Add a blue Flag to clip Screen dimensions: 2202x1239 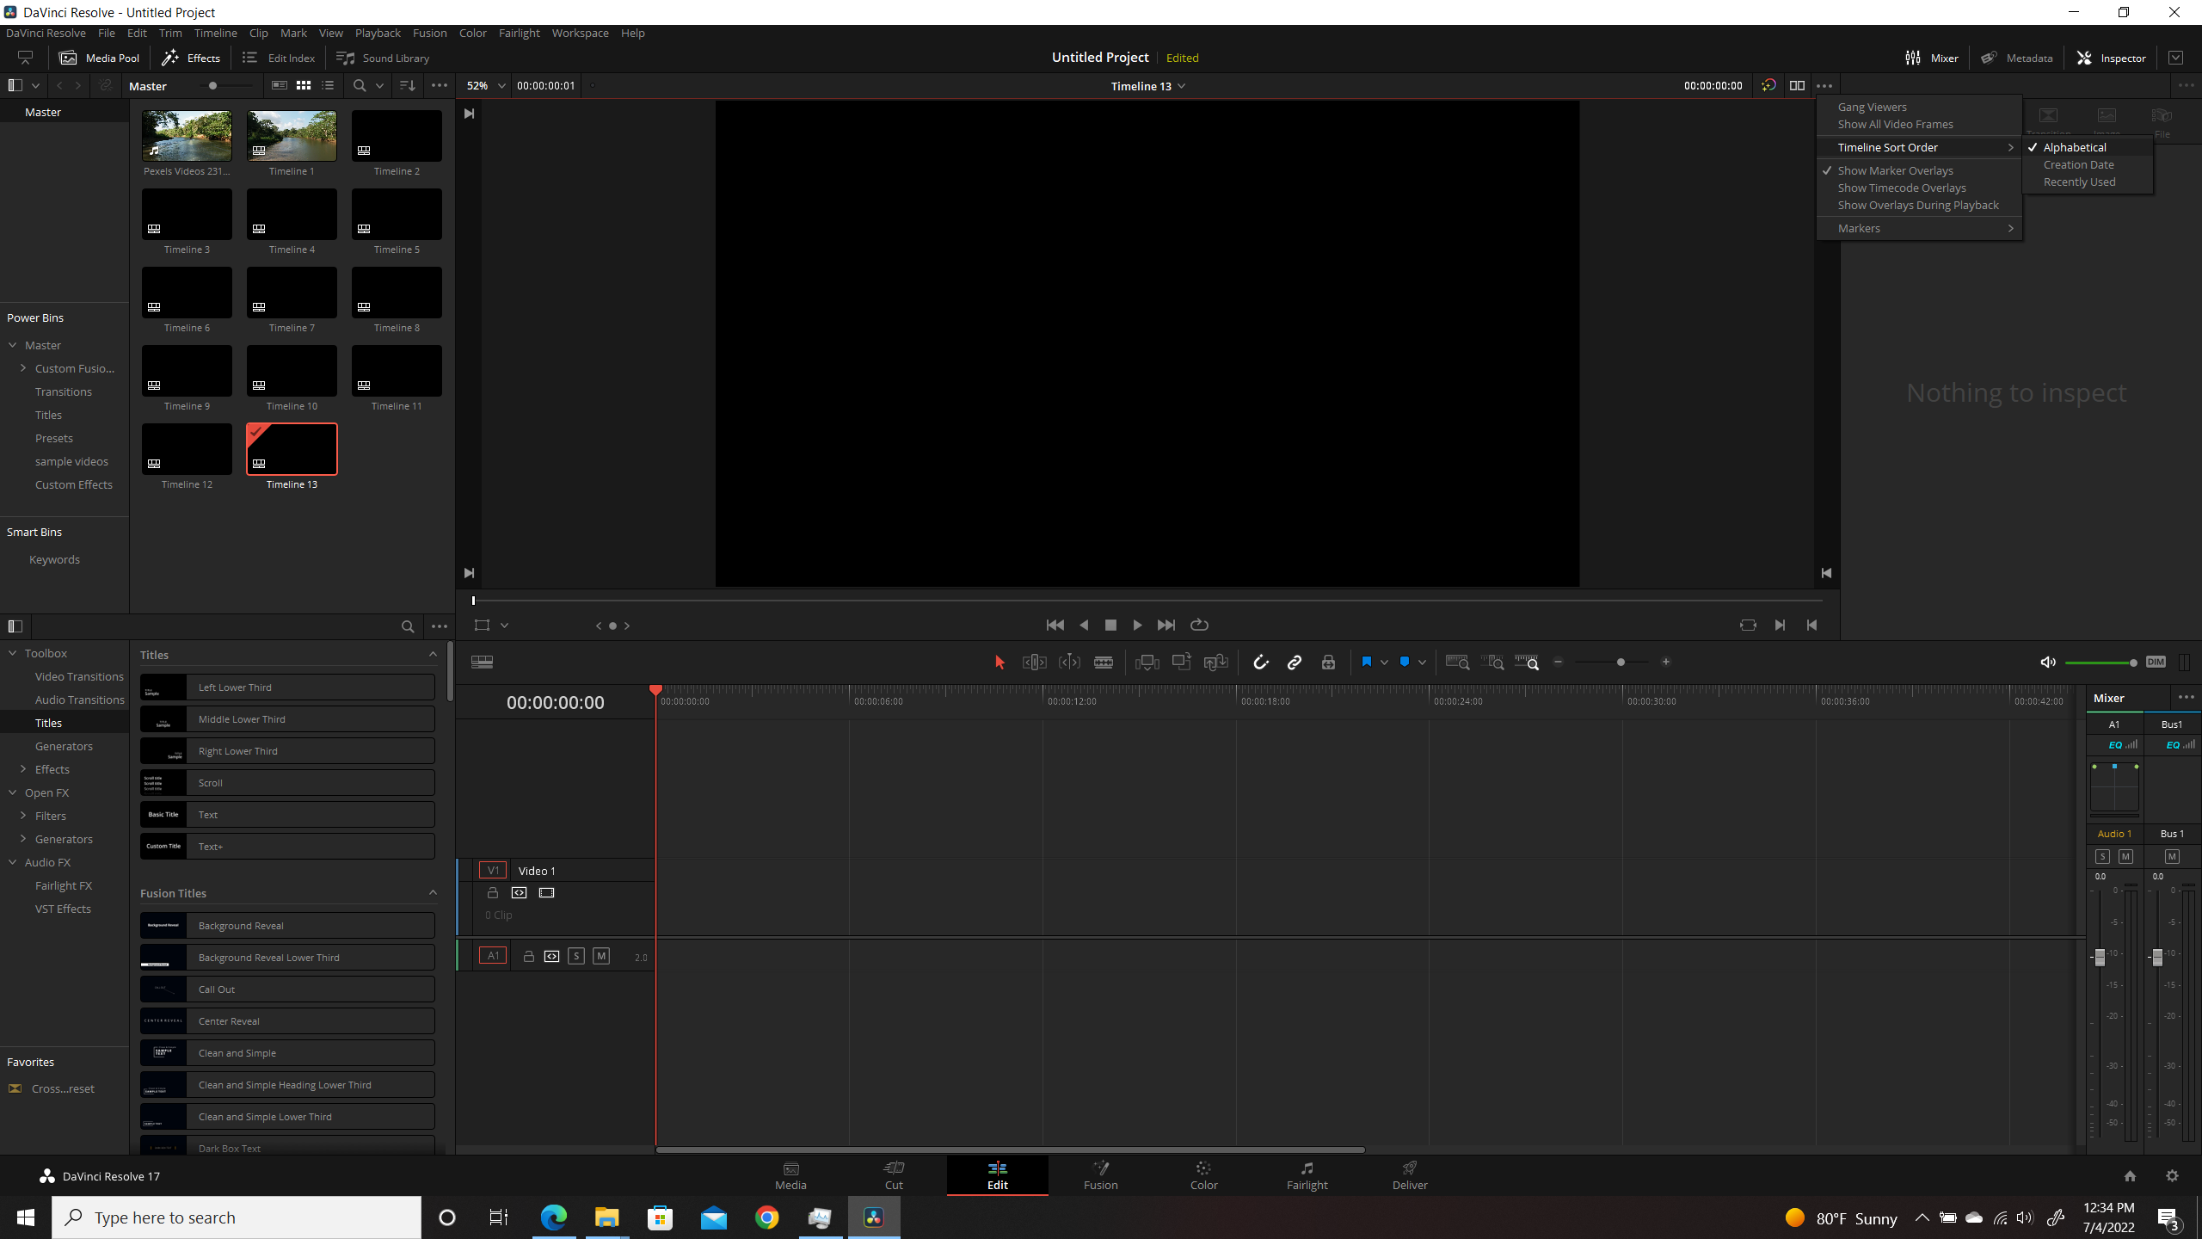1366,662
